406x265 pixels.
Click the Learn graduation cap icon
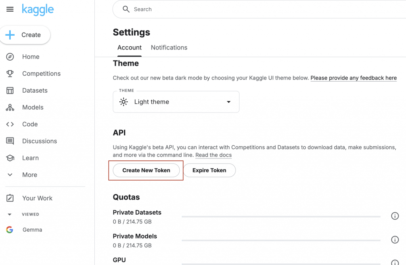click(10, 158)
